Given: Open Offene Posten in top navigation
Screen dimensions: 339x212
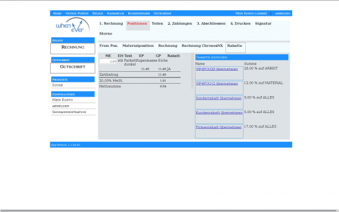Looking at the screenshot, I should pyautogui.click(x=77, y=14).
